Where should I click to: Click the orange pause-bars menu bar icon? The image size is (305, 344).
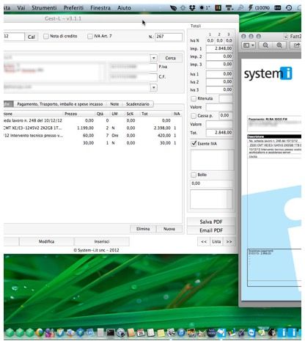click(x=218, y=8)
